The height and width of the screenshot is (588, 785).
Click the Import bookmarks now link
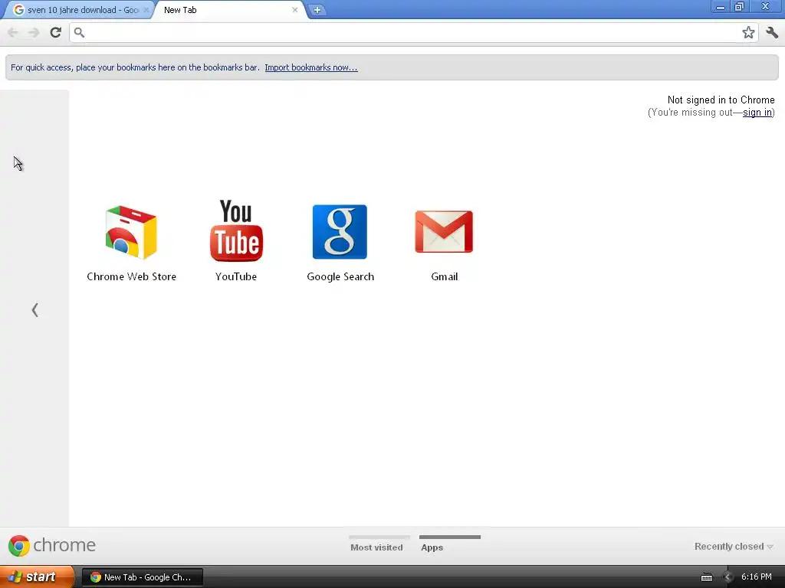tap(311, 67)
